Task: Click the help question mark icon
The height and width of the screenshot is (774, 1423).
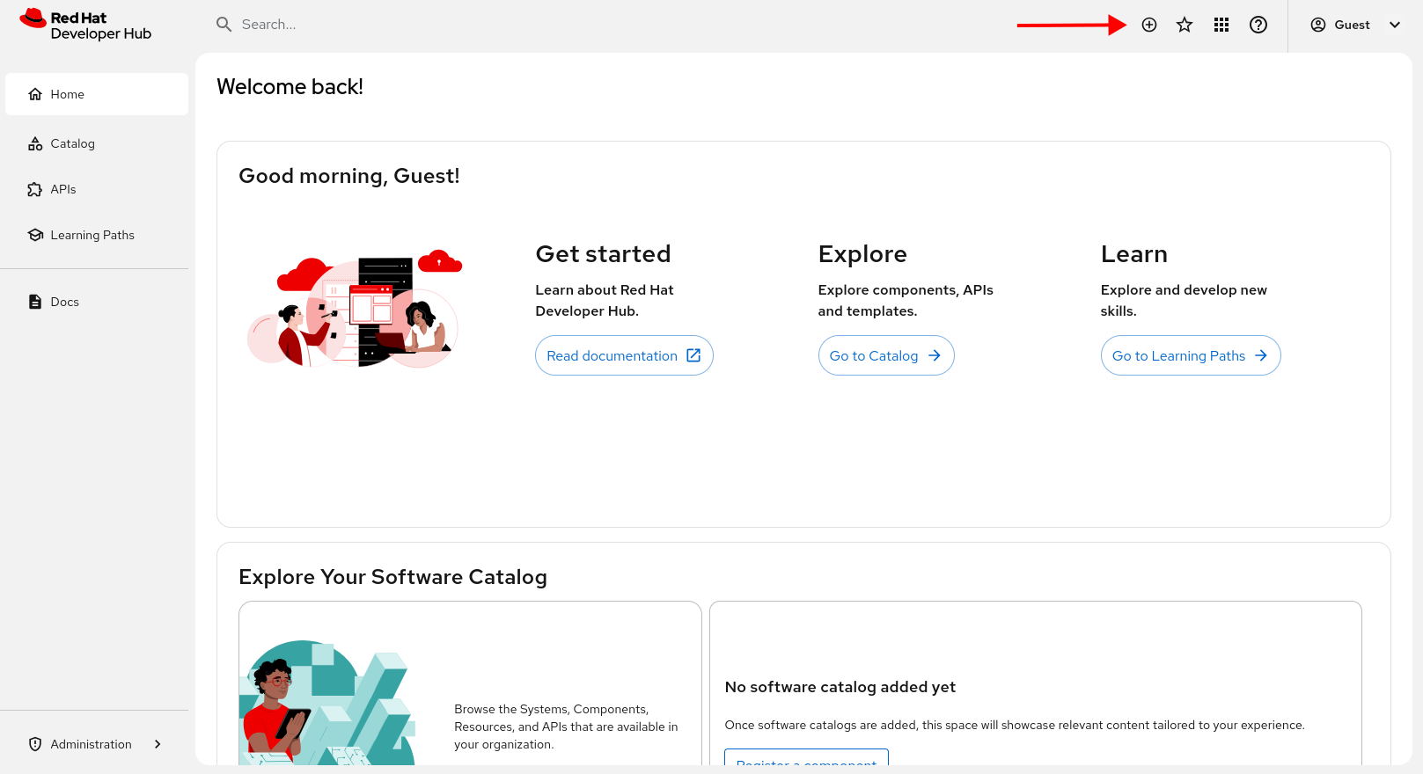Action: [x=1258, y=25]
